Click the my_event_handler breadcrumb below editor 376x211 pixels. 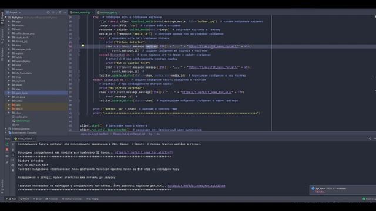(x=95, y=134)
